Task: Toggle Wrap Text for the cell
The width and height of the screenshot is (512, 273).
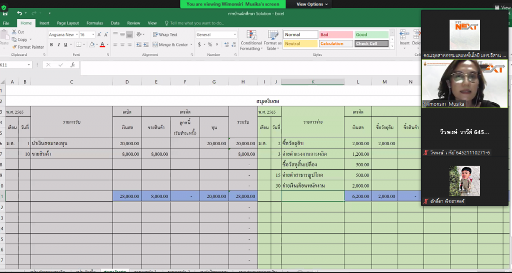Action: pyautogui.click(x=165, y=35)
